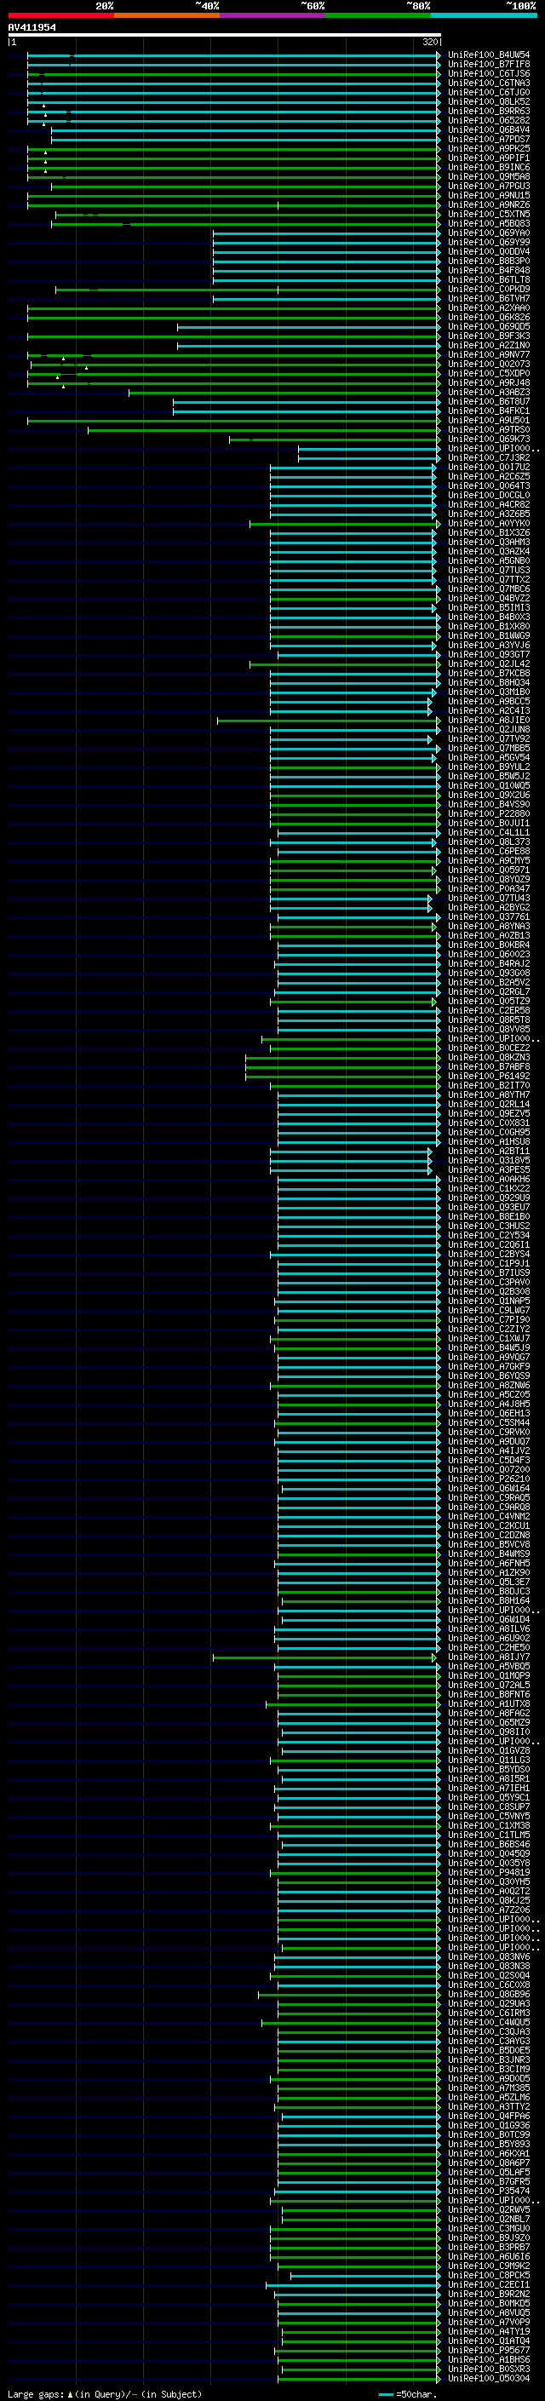Click the white query sequence bar
The width and height of the screenshot is (545, 2401).
tap(225, 34)
